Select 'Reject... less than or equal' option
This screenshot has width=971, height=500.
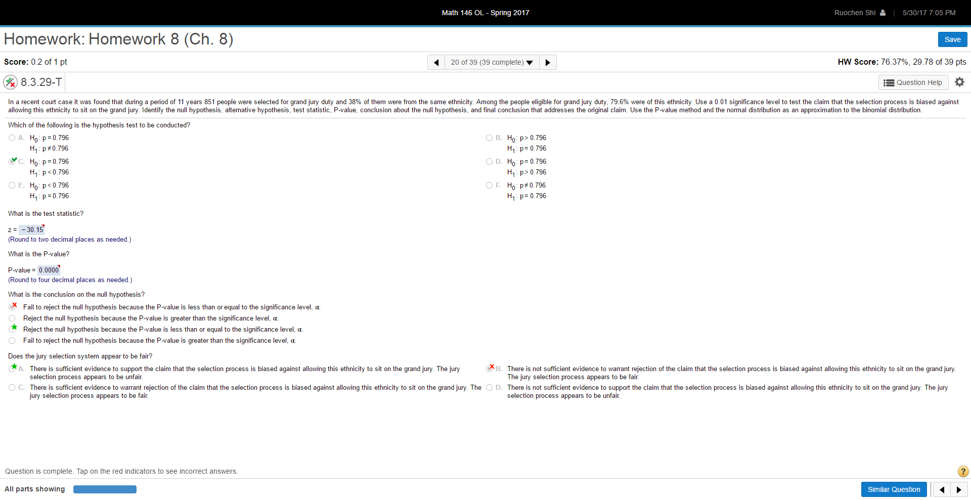coord(12,329)
